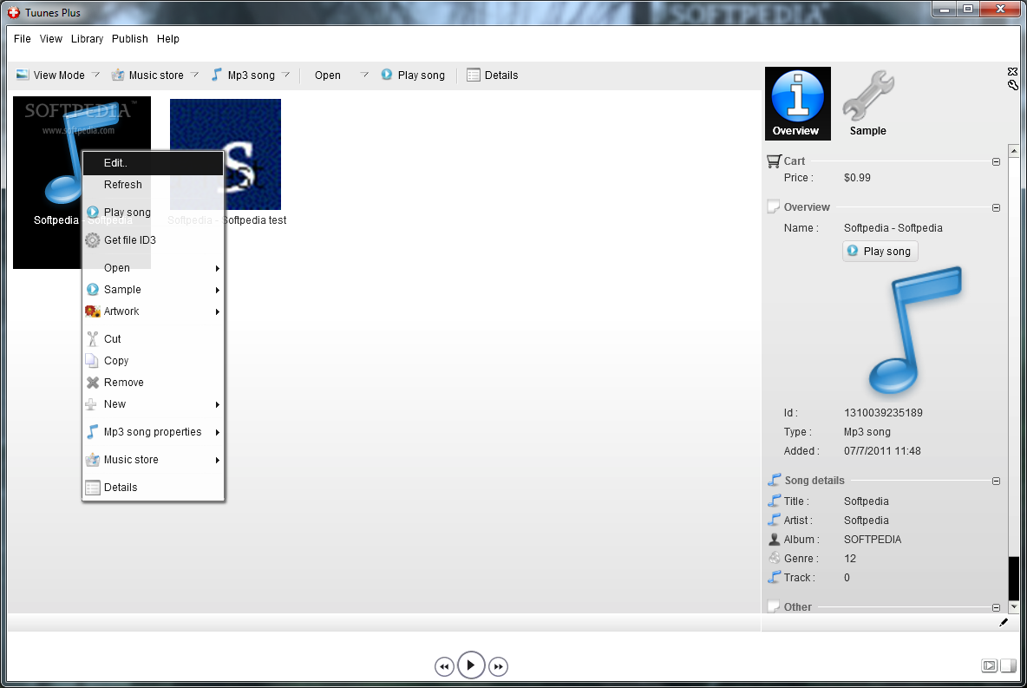Open the View Mode dropdown arrow
Viewport: 1027px width, 688px height.
95,75
